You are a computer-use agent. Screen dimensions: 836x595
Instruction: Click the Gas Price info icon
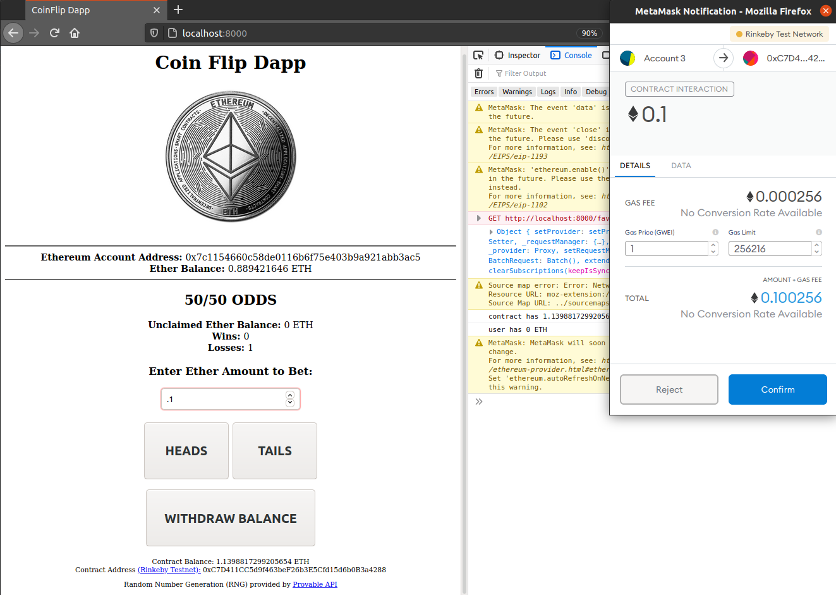coord(715,232)
